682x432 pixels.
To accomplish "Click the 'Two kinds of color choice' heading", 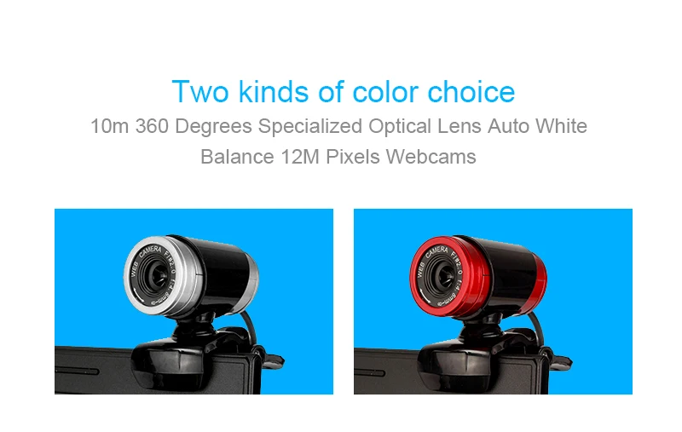I will (x=344, y=92).
